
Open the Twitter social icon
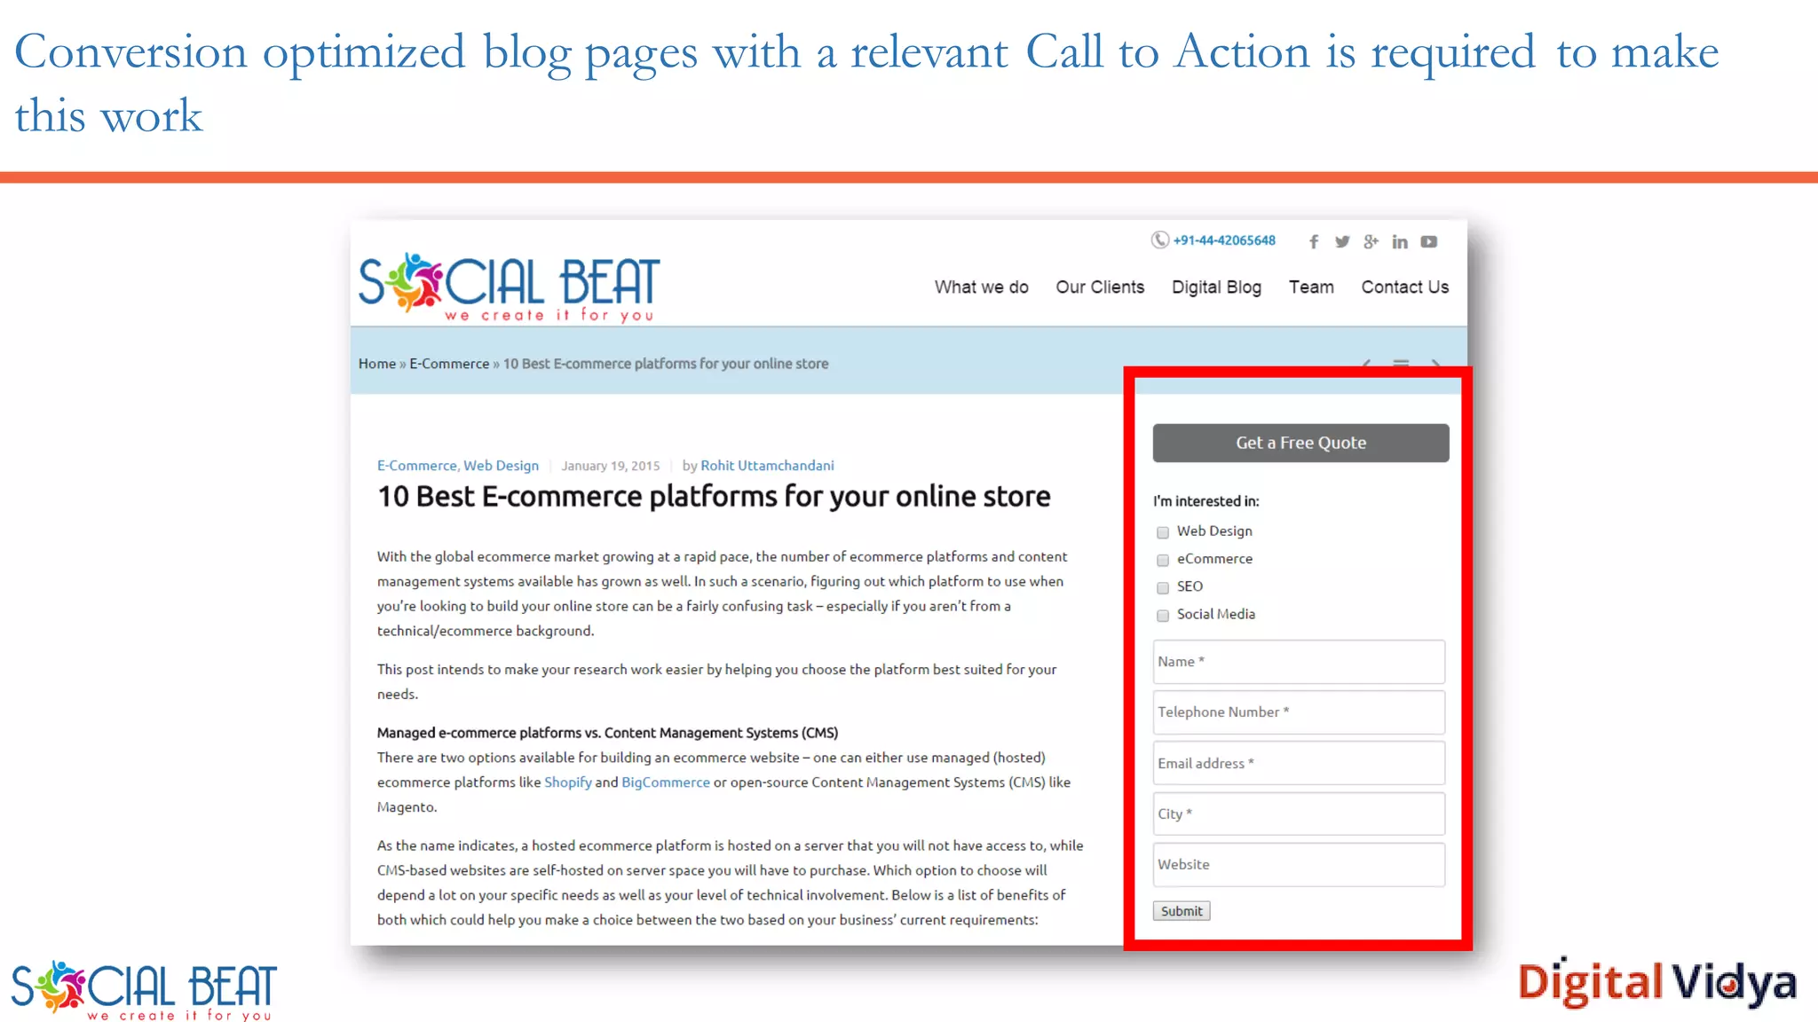pyautogui.click(x=1342, y=241)
